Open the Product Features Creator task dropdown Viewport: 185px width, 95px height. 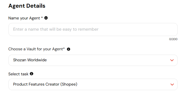click(x=93, y=85)
